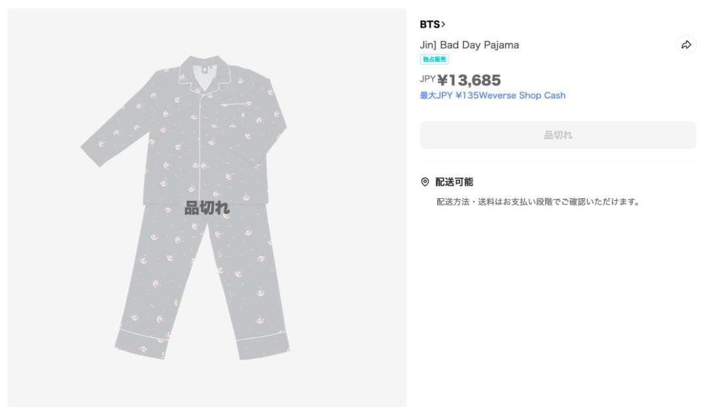Image resolution: width=711 pixels, height=418 pixels.
Task: Open the Weverse Shop Cash link
Action: [x=492, y=95]
